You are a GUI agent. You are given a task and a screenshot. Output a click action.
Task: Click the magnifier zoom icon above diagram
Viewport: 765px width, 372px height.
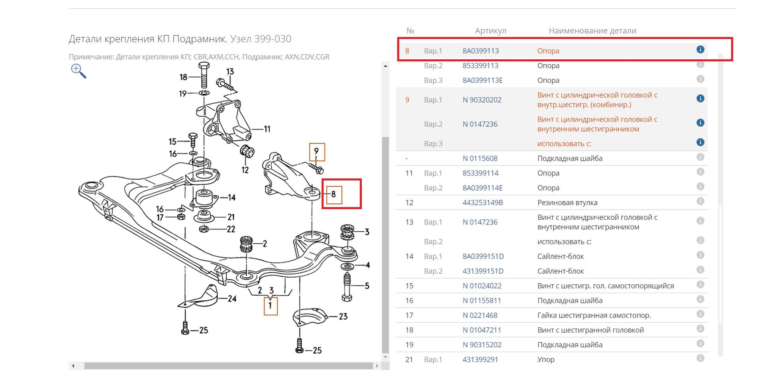[78, 71]
